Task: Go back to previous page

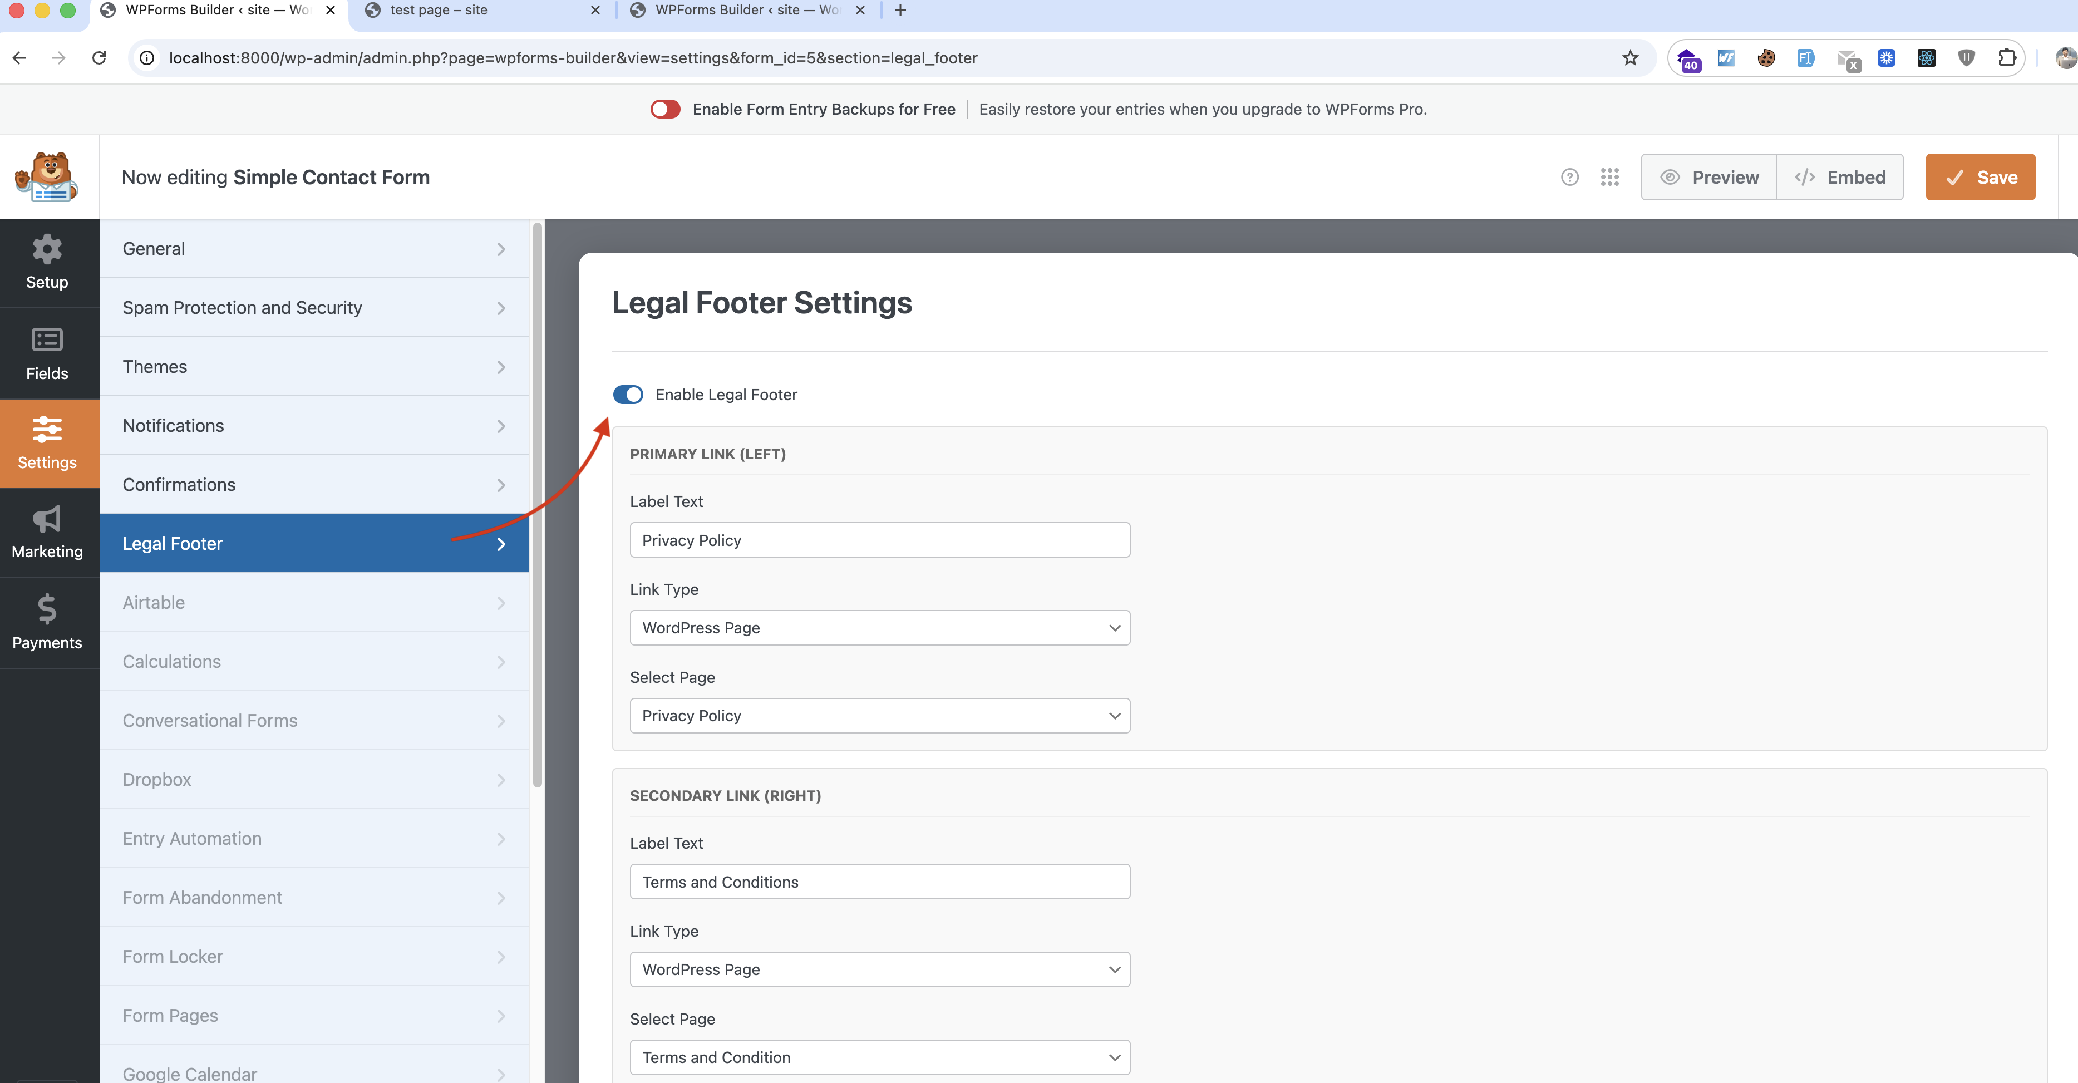Action: pyautogui.click(x=19, y=58)
